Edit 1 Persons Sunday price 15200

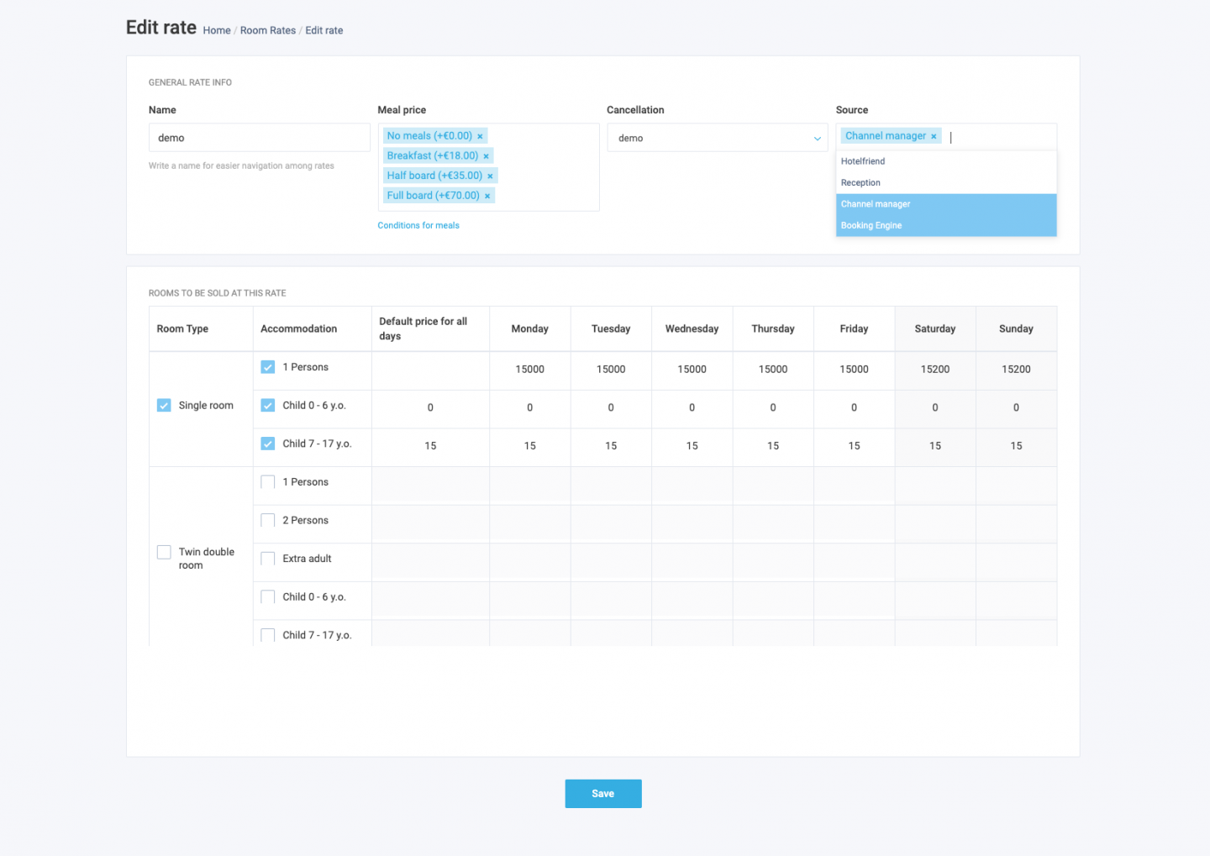click(x=1017, y=370)
